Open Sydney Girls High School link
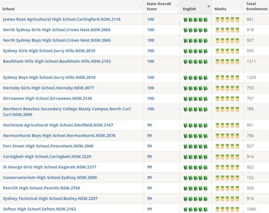Screen dimensions: 269x213 click(49, 51)
